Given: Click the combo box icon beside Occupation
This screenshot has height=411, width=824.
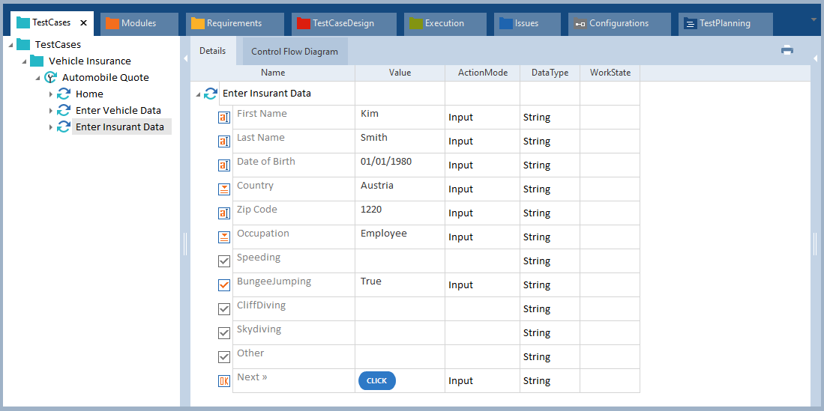Looking at the screenshot, I should click(223, 237).
